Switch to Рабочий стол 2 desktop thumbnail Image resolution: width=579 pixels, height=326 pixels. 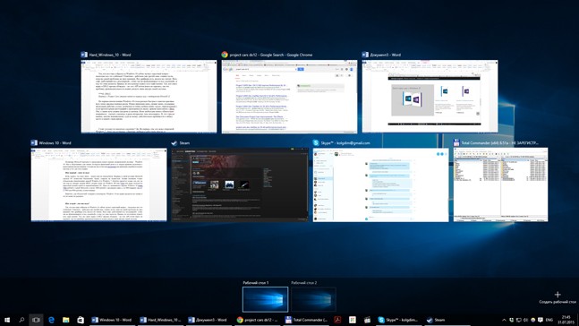[x=313, y=299]
